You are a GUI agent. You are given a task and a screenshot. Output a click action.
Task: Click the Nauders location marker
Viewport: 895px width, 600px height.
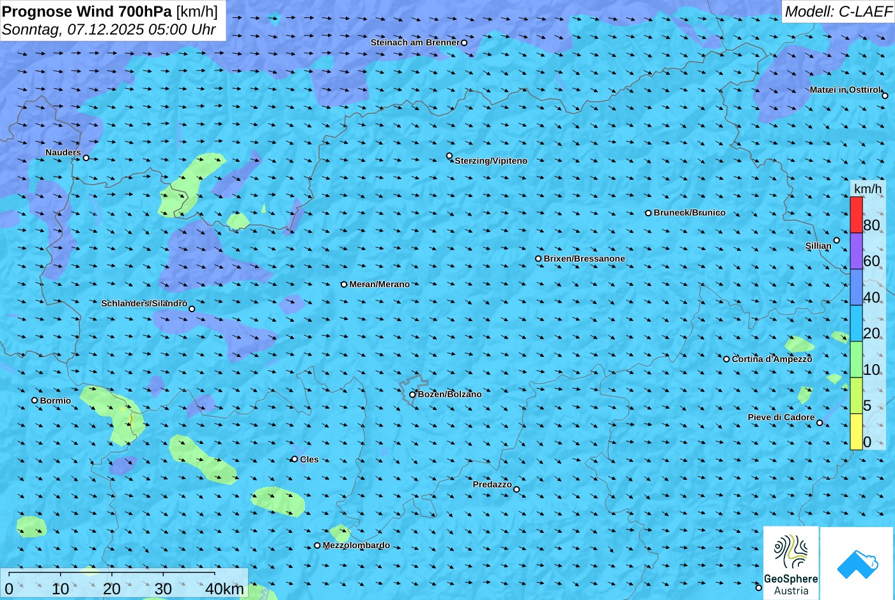coord(86,158)
